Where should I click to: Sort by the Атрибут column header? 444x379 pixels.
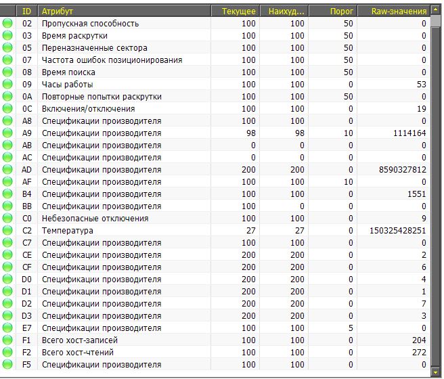coord(125,12)
